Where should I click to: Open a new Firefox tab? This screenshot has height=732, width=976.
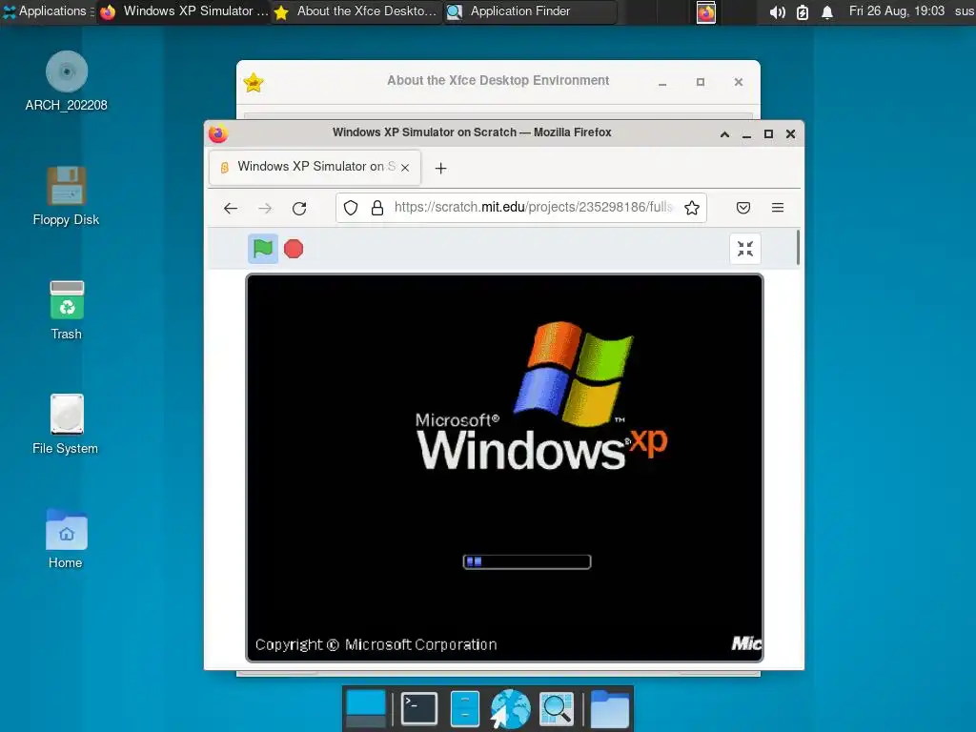[x=440, y=168]
